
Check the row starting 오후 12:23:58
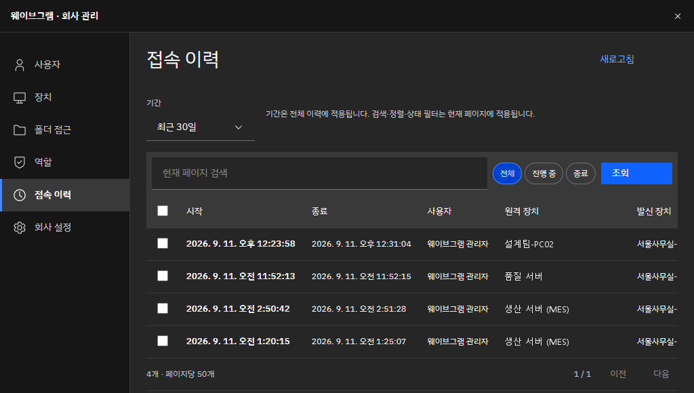[x=163, y=243]
